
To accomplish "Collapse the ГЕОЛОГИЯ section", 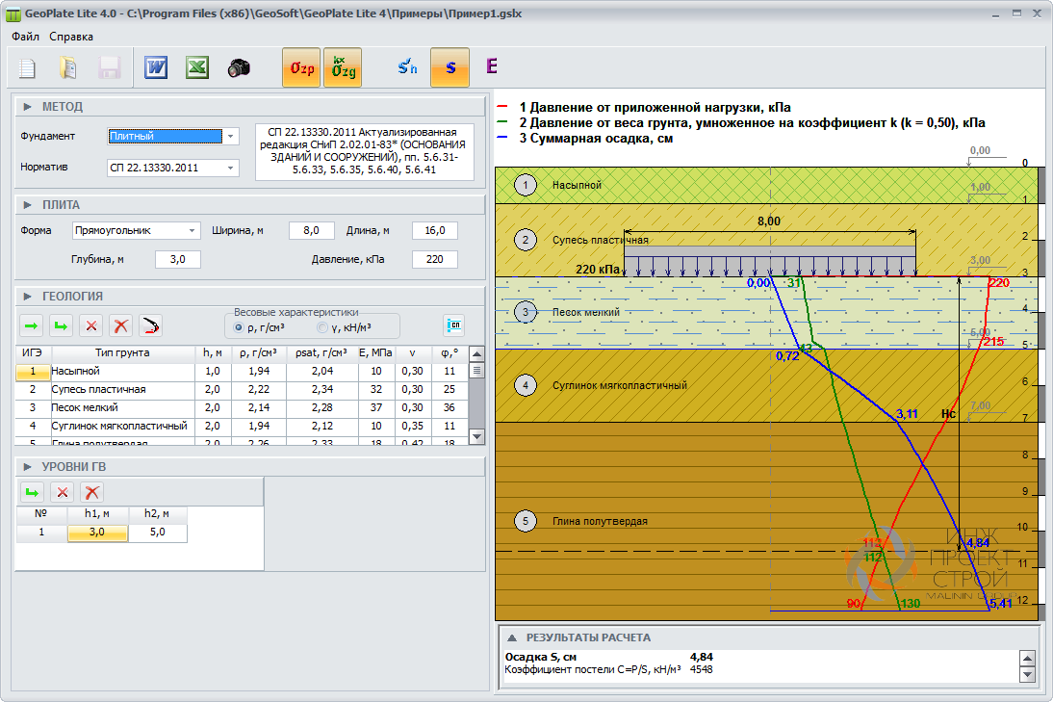I will pyautogui.click(x=28, y=297).
